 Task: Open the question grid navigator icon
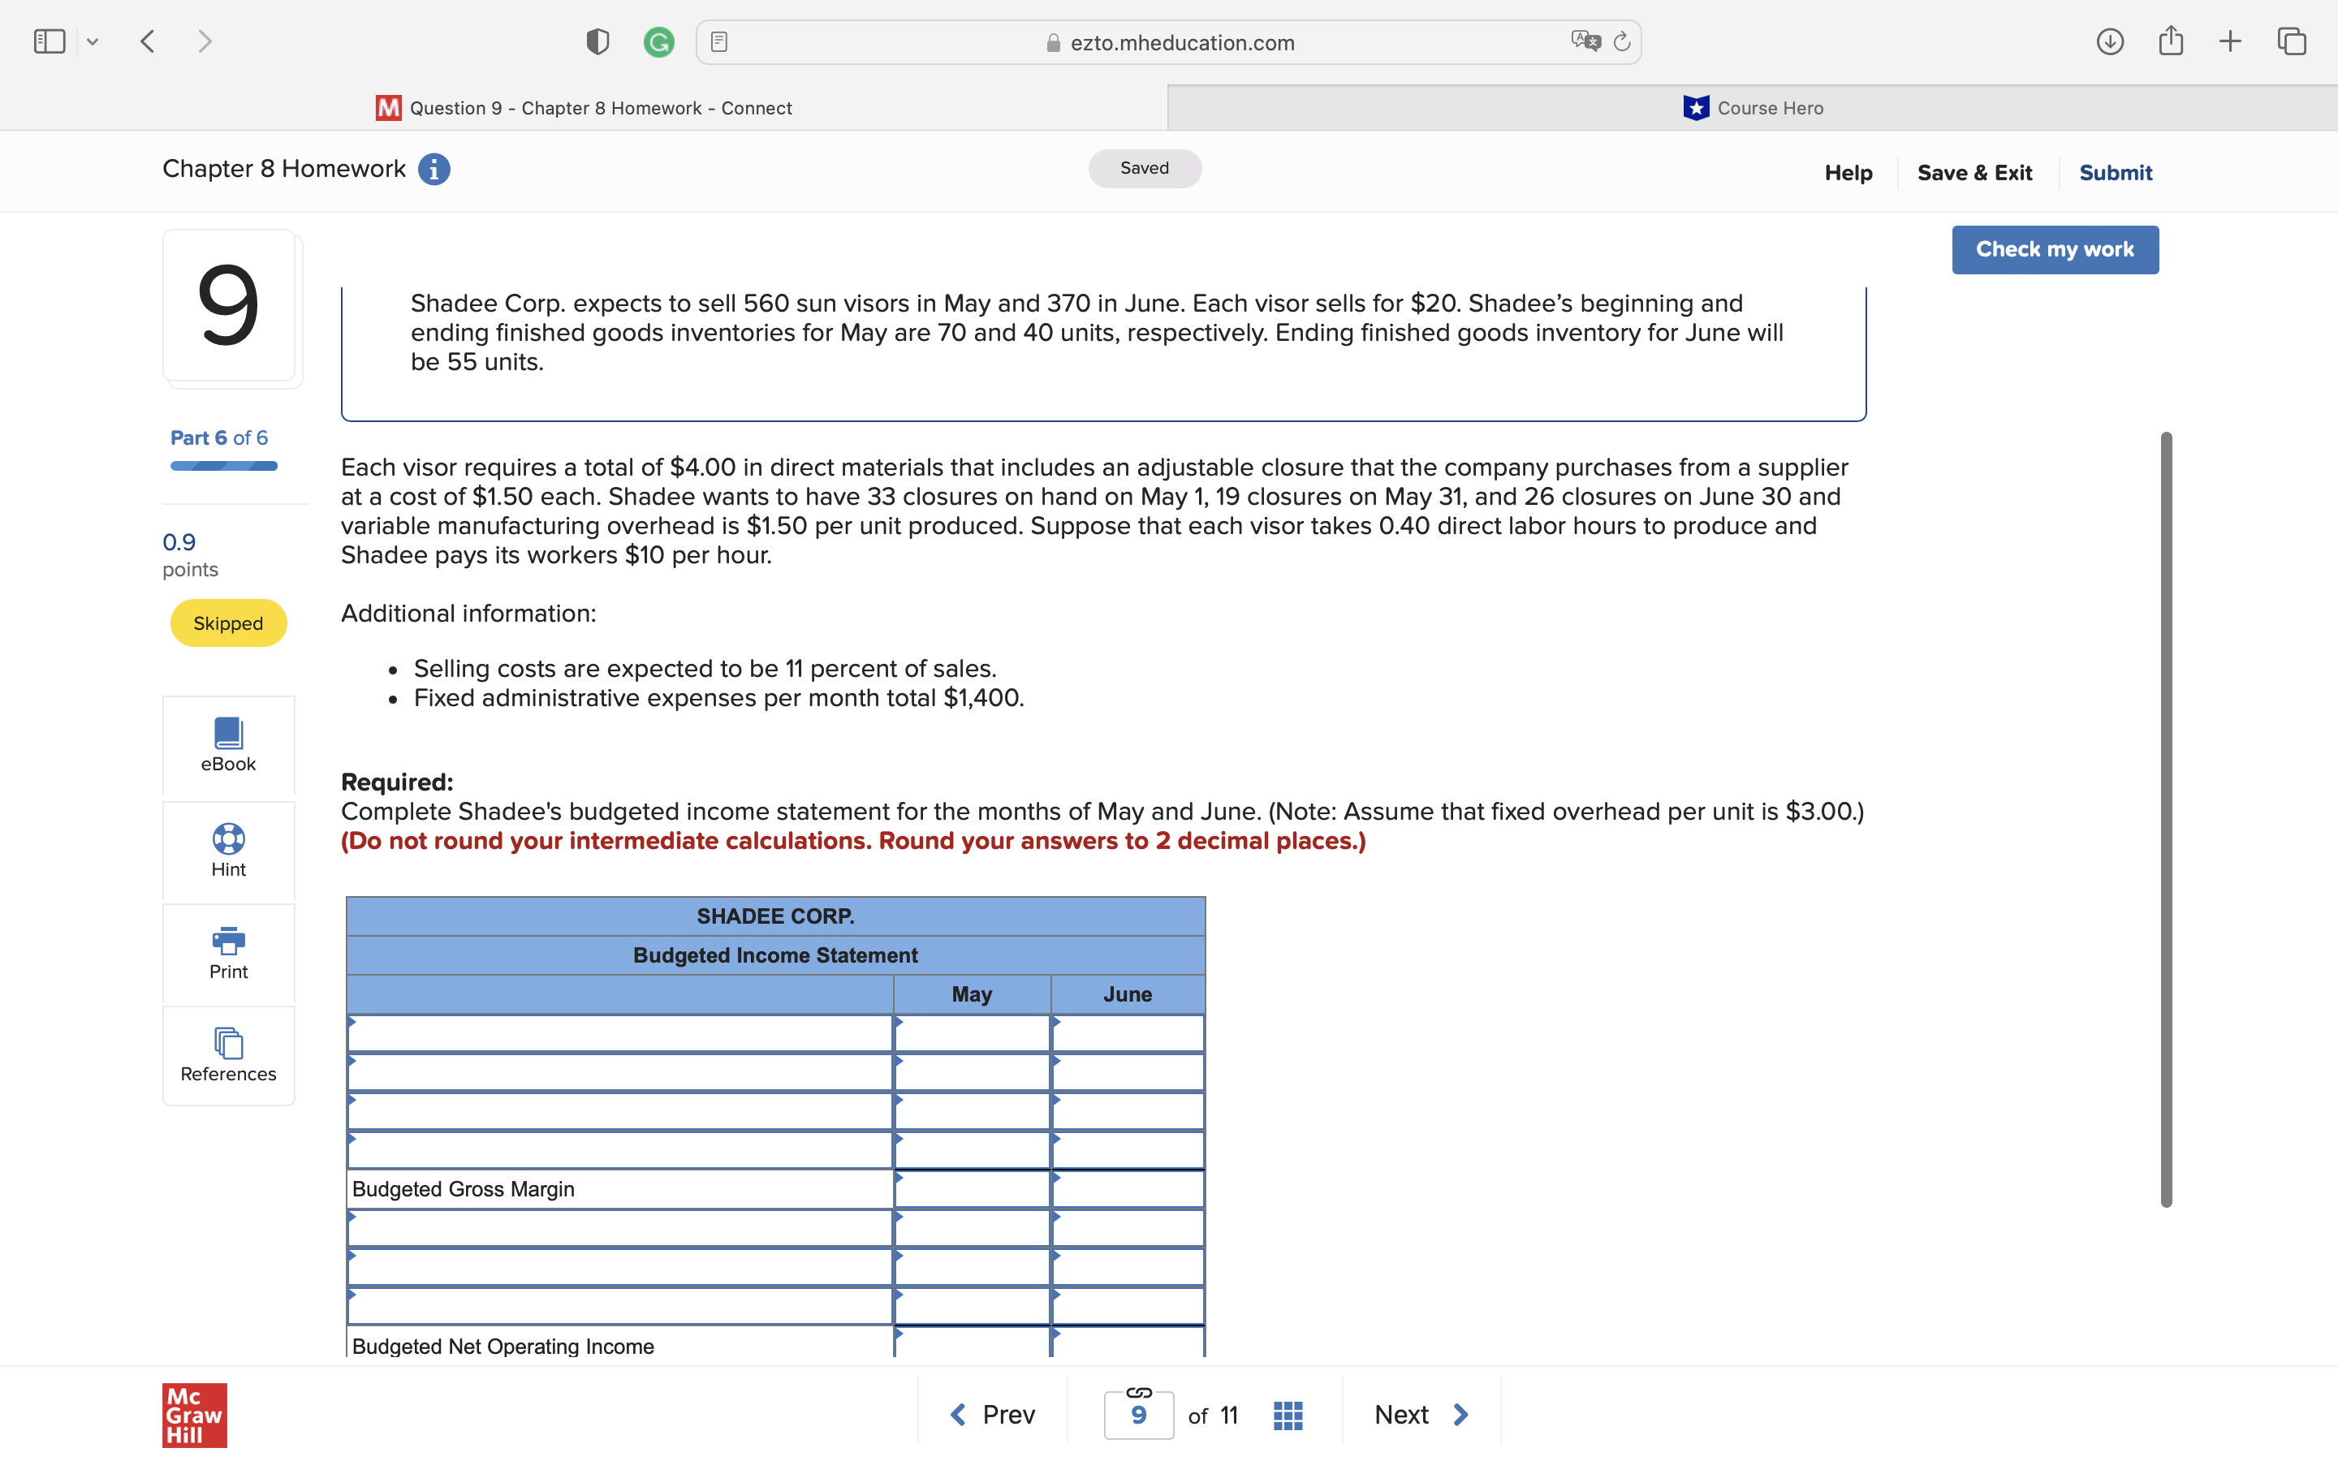tap(1288, 1416)
